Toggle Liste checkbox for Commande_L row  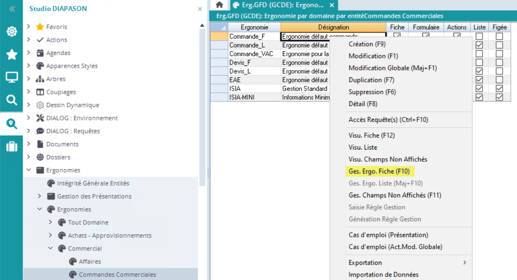pyautogui.click(x=479, y=45)
